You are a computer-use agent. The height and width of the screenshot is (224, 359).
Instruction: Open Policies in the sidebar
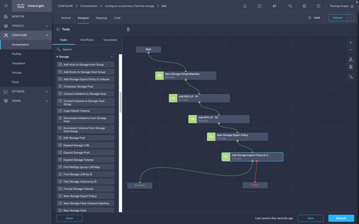pyautogui.click(x=17, y=73)
